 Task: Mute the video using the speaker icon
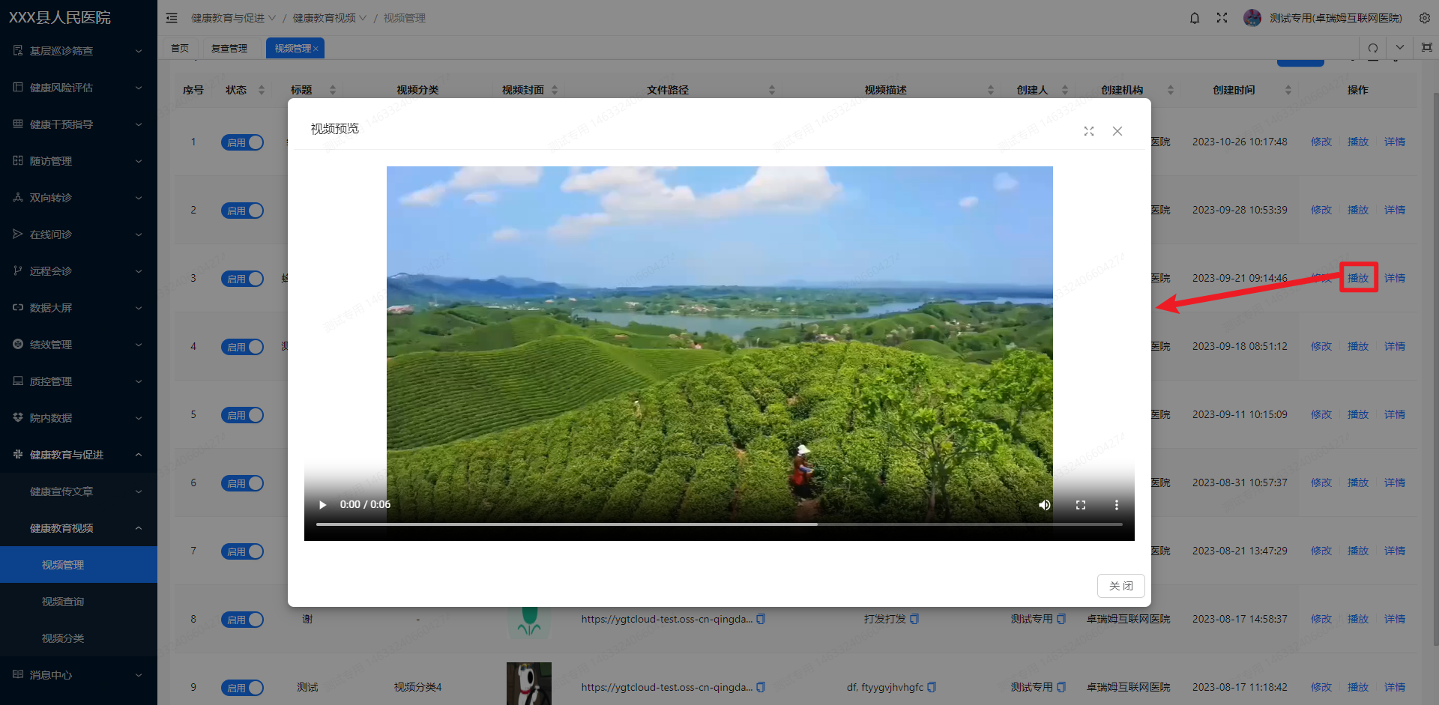click(x=1044, y=505)
